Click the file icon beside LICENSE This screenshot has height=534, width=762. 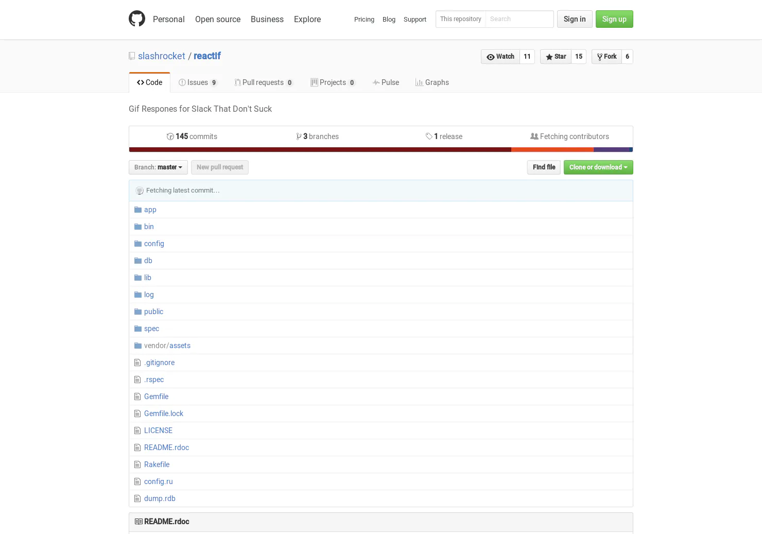pos(137,430)
